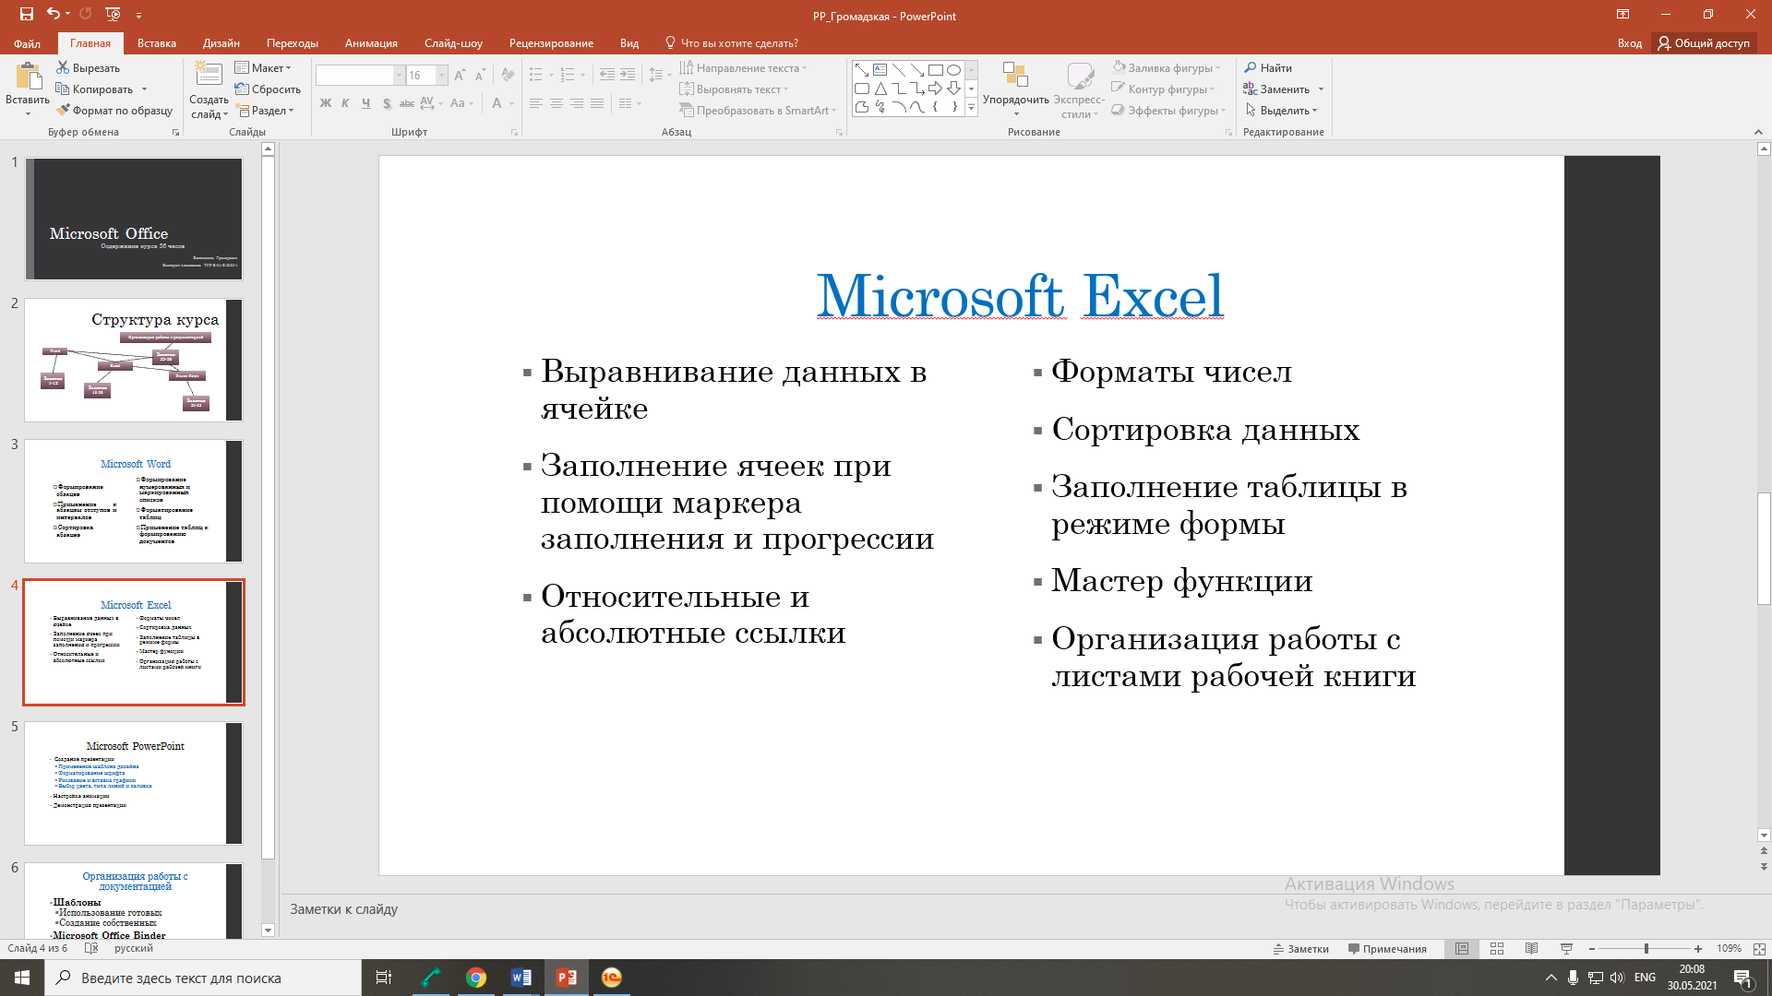The height and width of the screenshot is (996, 1772).
Task: Open Shape Fill (Заливка фигуры) dropdown
Action: coord(1167,67)
